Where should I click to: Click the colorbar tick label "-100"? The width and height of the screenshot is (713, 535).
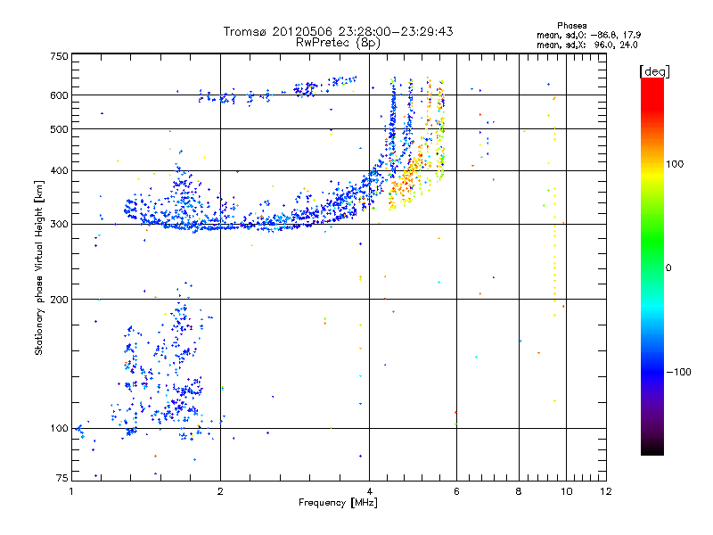point(679,372)
